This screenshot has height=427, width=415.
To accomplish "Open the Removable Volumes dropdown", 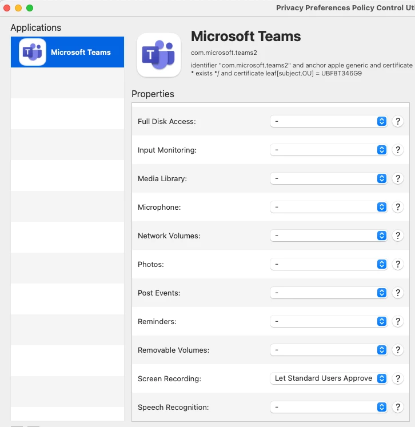I will (x=329, y=350).
